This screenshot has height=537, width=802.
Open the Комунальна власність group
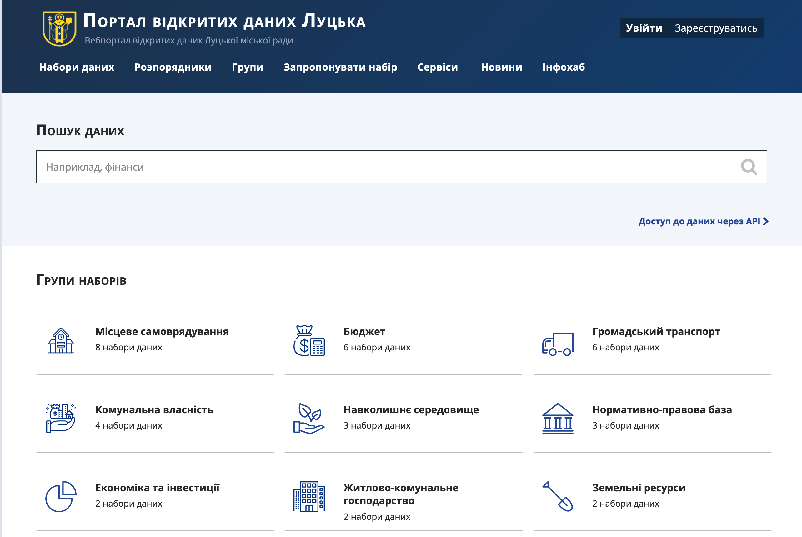point(154,409)
